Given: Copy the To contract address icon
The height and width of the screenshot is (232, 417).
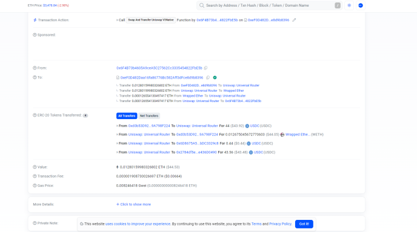Looking at the screenshot, I should [x=208, y=77].
